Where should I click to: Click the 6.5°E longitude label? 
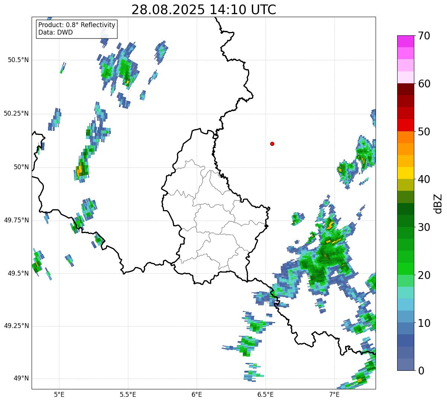point(266,395)
